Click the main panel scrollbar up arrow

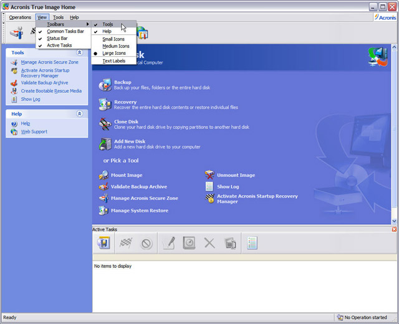click(394, 47)
